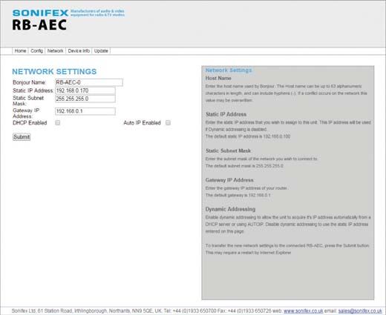Click the Dynamic Addressing help heading
The width and height of the screenshot is (386, 315).
click(x=230, y=209)
